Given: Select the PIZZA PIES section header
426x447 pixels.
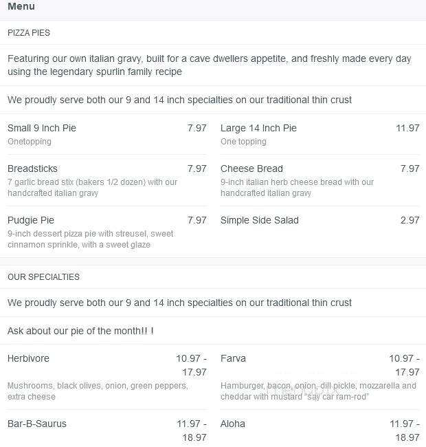Looking at the screenshot, I should point(29,33).
